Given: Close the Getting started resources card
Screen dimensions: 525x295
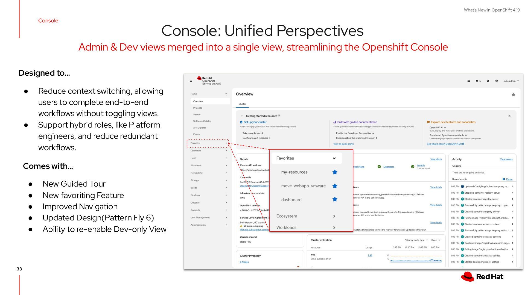Looking at the screenshot, I should 509,116.
